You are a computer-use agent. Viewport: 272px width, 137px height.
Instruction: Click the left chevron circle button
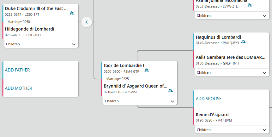[87, 22]
